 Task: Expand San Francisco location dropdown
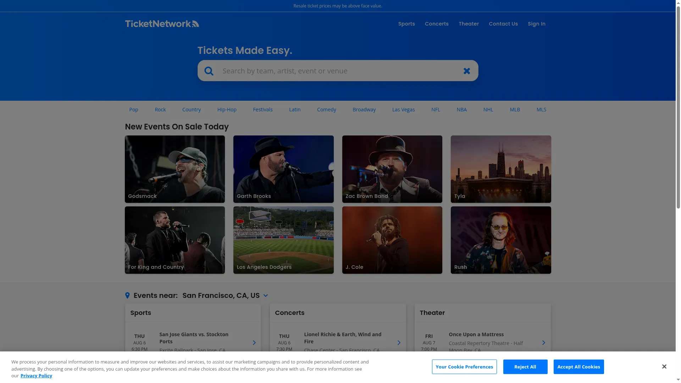click(x=265, y=295)
